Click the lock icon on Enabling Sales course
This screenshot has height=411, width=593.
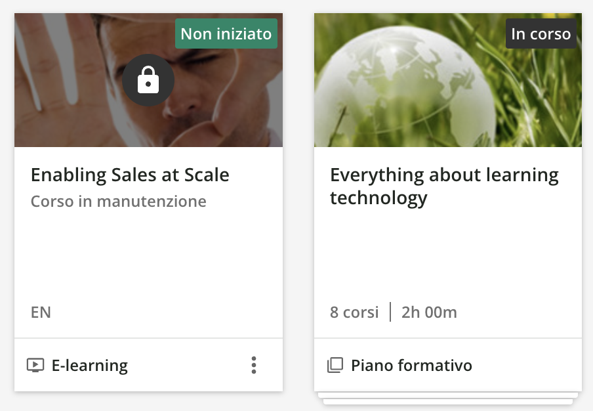148,81
